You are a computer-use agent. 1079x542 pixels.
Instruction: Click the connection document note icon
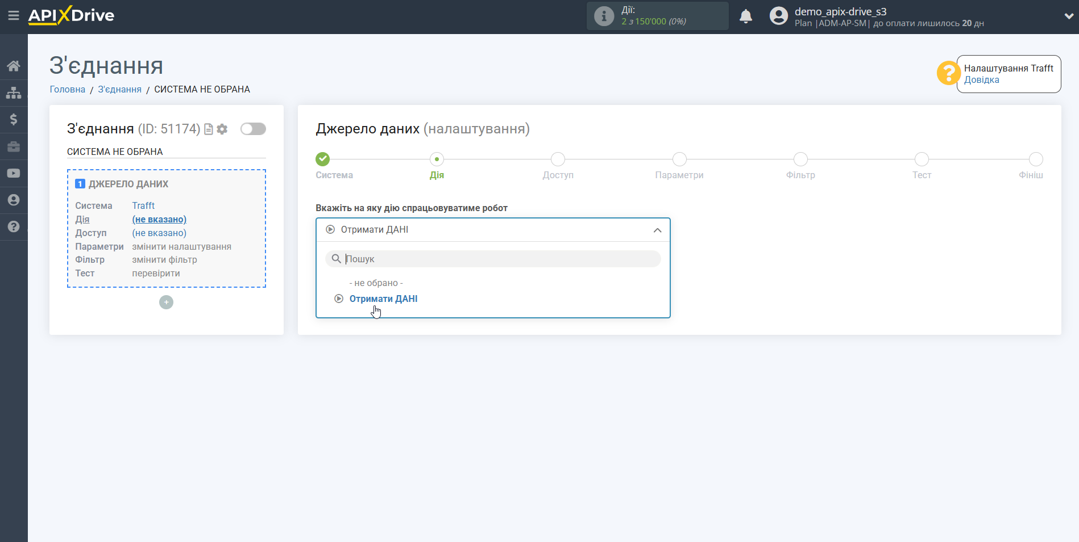coord(209,129)
